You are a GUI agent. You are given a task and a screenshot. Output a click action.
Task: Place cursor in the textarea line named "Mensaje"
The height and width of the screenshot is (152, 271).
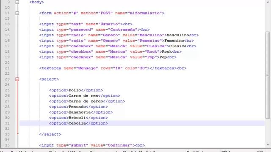pos(113,68)
